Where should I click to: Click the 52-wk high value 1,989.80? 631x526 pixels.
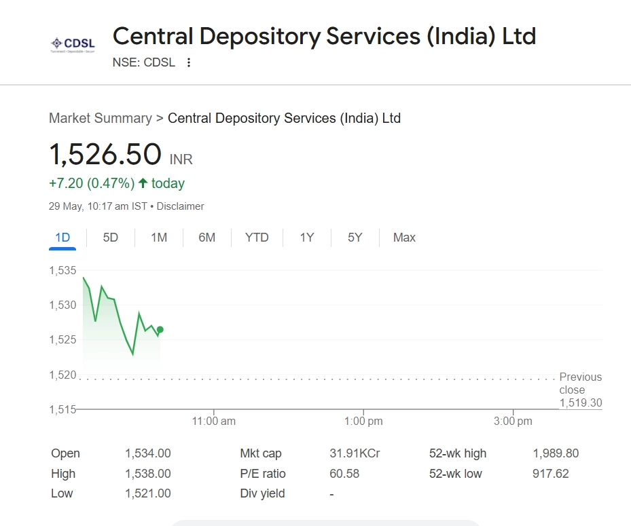click(x=556, y=453)
